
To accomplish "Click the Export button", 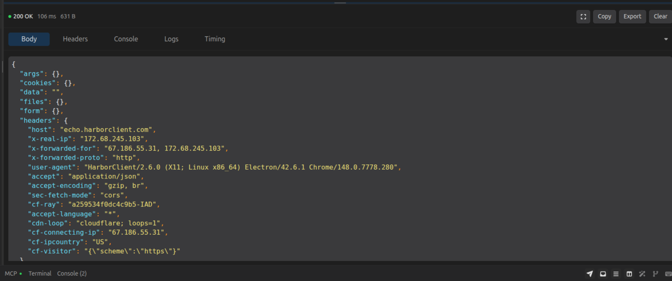I will [632, 16].
